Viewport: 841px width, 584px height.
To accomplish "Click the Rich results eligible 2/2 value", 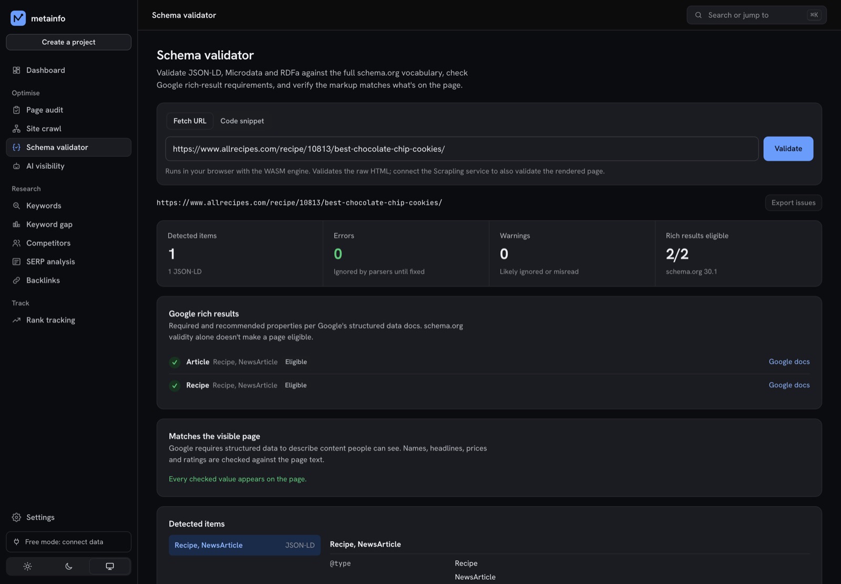I will tap(677, 254).
